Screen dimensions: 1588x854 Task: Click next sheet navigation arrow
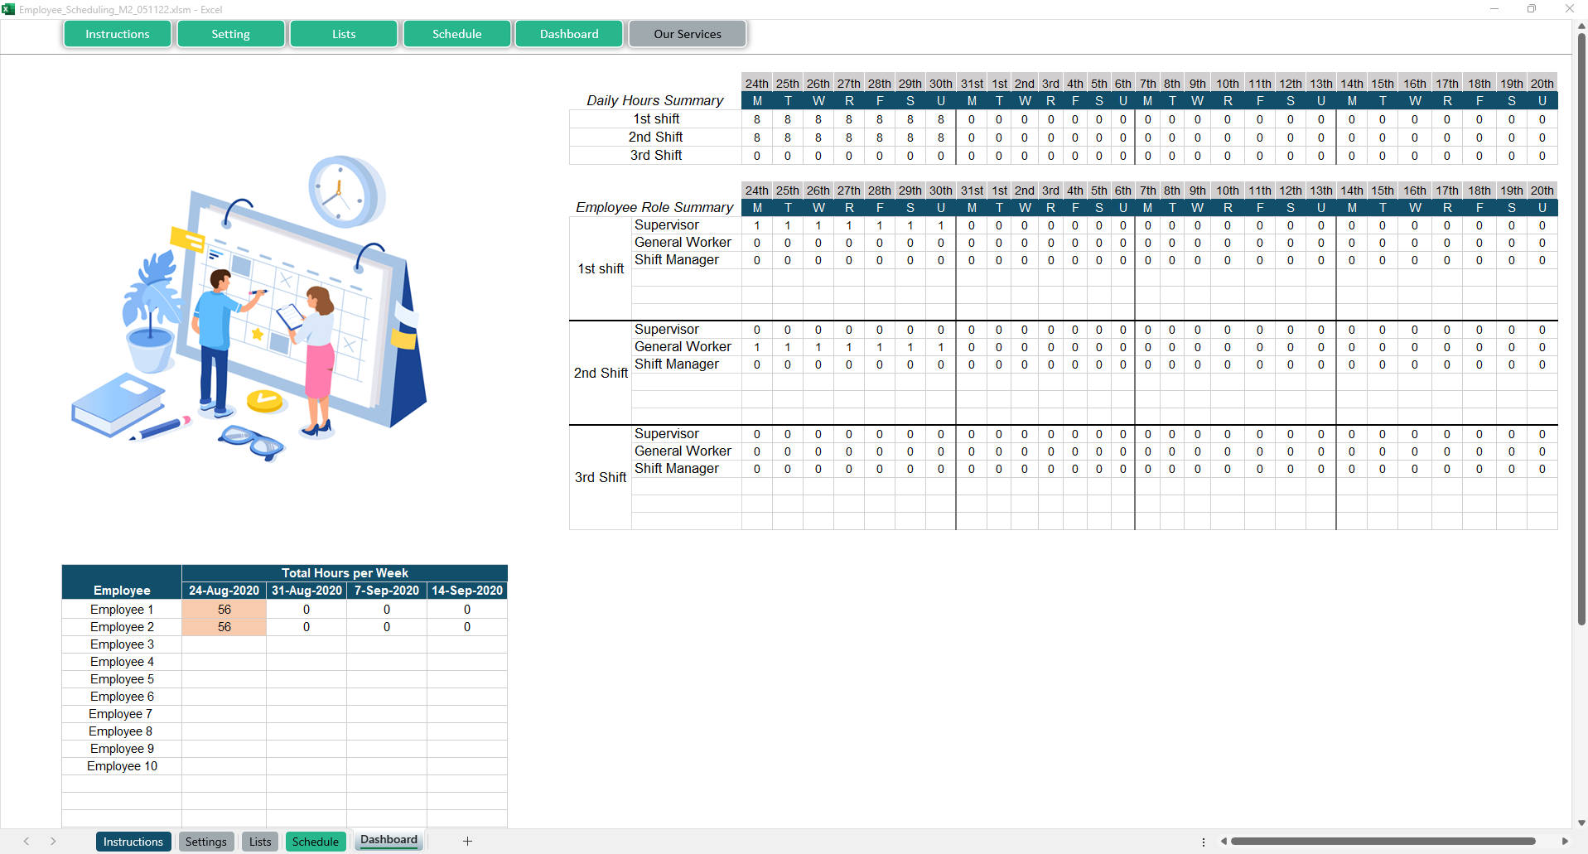click(53, 841)
